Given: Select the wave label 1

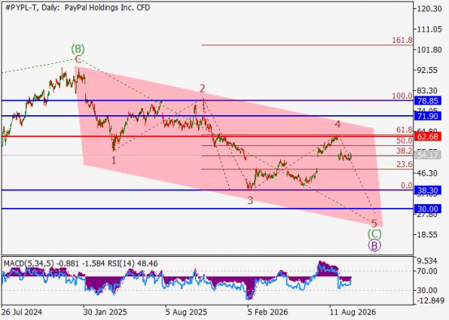Looking at the screenshot, I should point(114,160).
